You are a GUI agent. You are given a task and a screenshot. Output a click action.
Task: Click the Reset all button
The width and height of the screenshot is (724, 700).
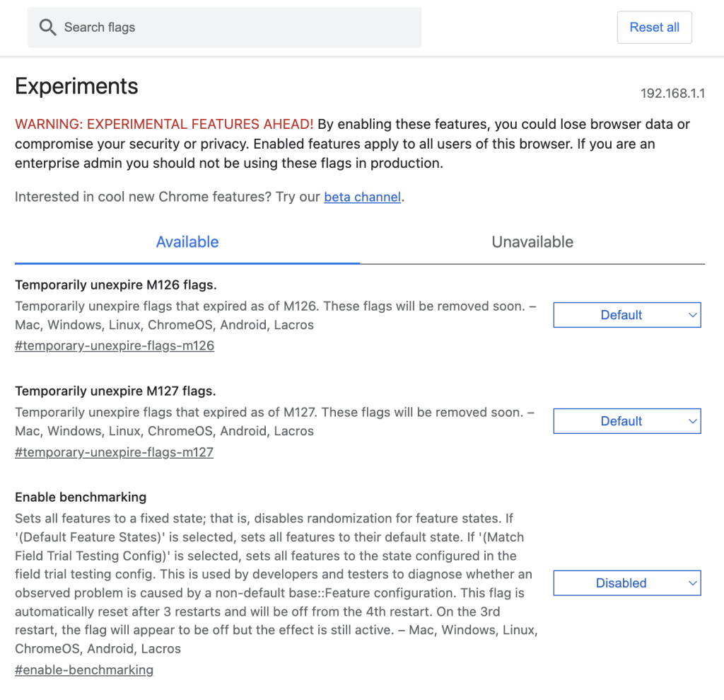[654, 27]
